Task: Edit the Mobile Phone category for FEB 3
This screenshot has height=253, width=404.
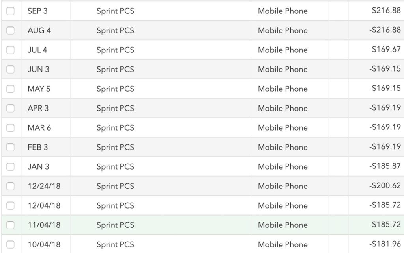Action: tap(282, 147)
